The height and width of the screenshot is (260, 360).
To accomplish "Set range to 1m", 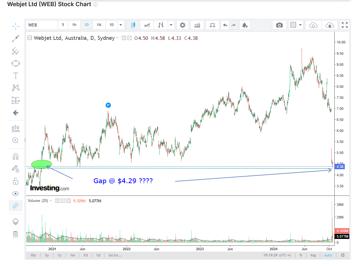I will point(72,255).
